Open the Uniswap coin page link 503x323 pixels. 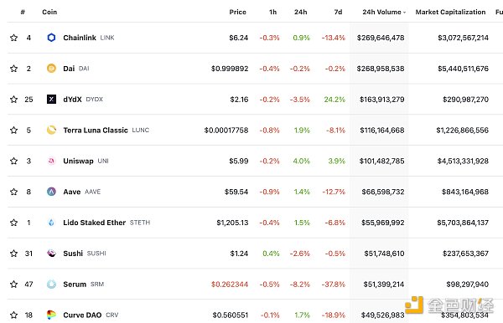[x=78, y=161]
